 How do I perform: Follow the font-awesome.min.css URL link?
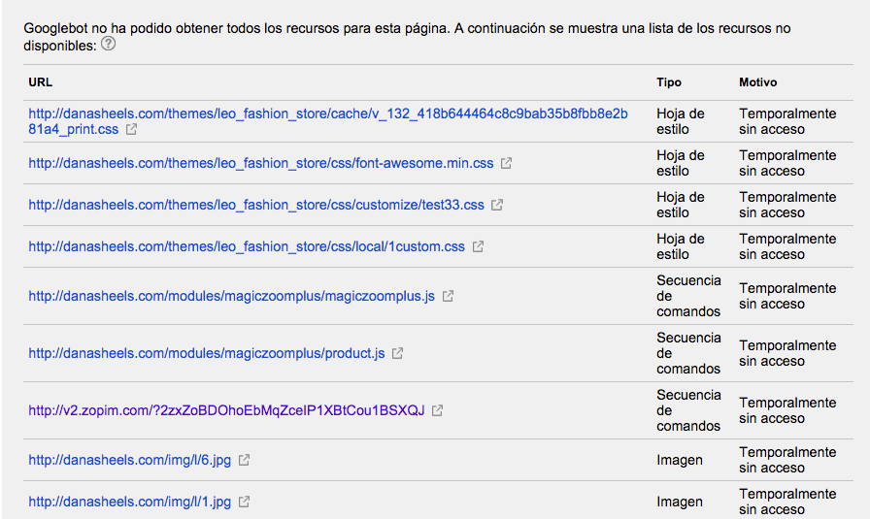(261, 163)
